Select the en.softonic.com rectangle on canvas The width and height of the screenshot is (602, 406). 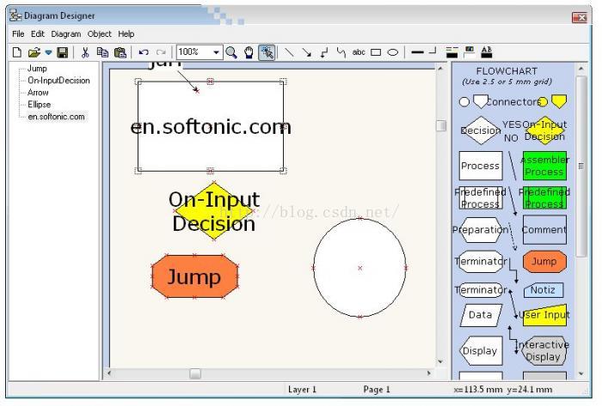(x=211, y=126)
